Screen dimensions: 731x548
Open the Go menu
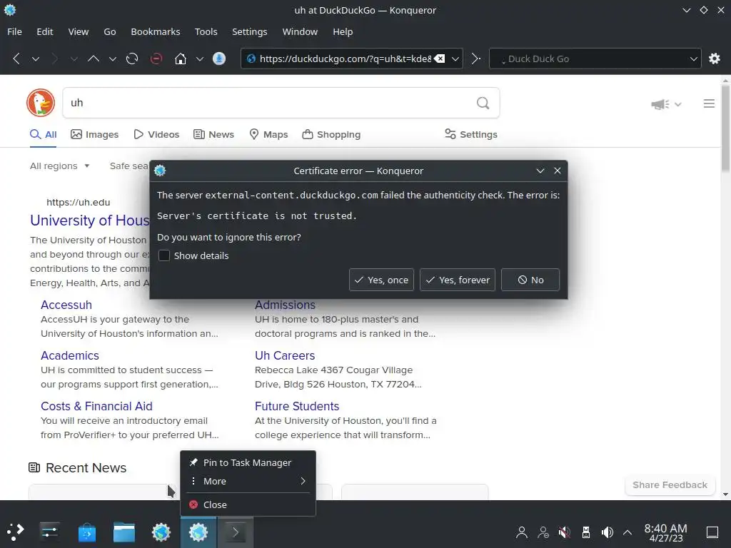[109, 31]
